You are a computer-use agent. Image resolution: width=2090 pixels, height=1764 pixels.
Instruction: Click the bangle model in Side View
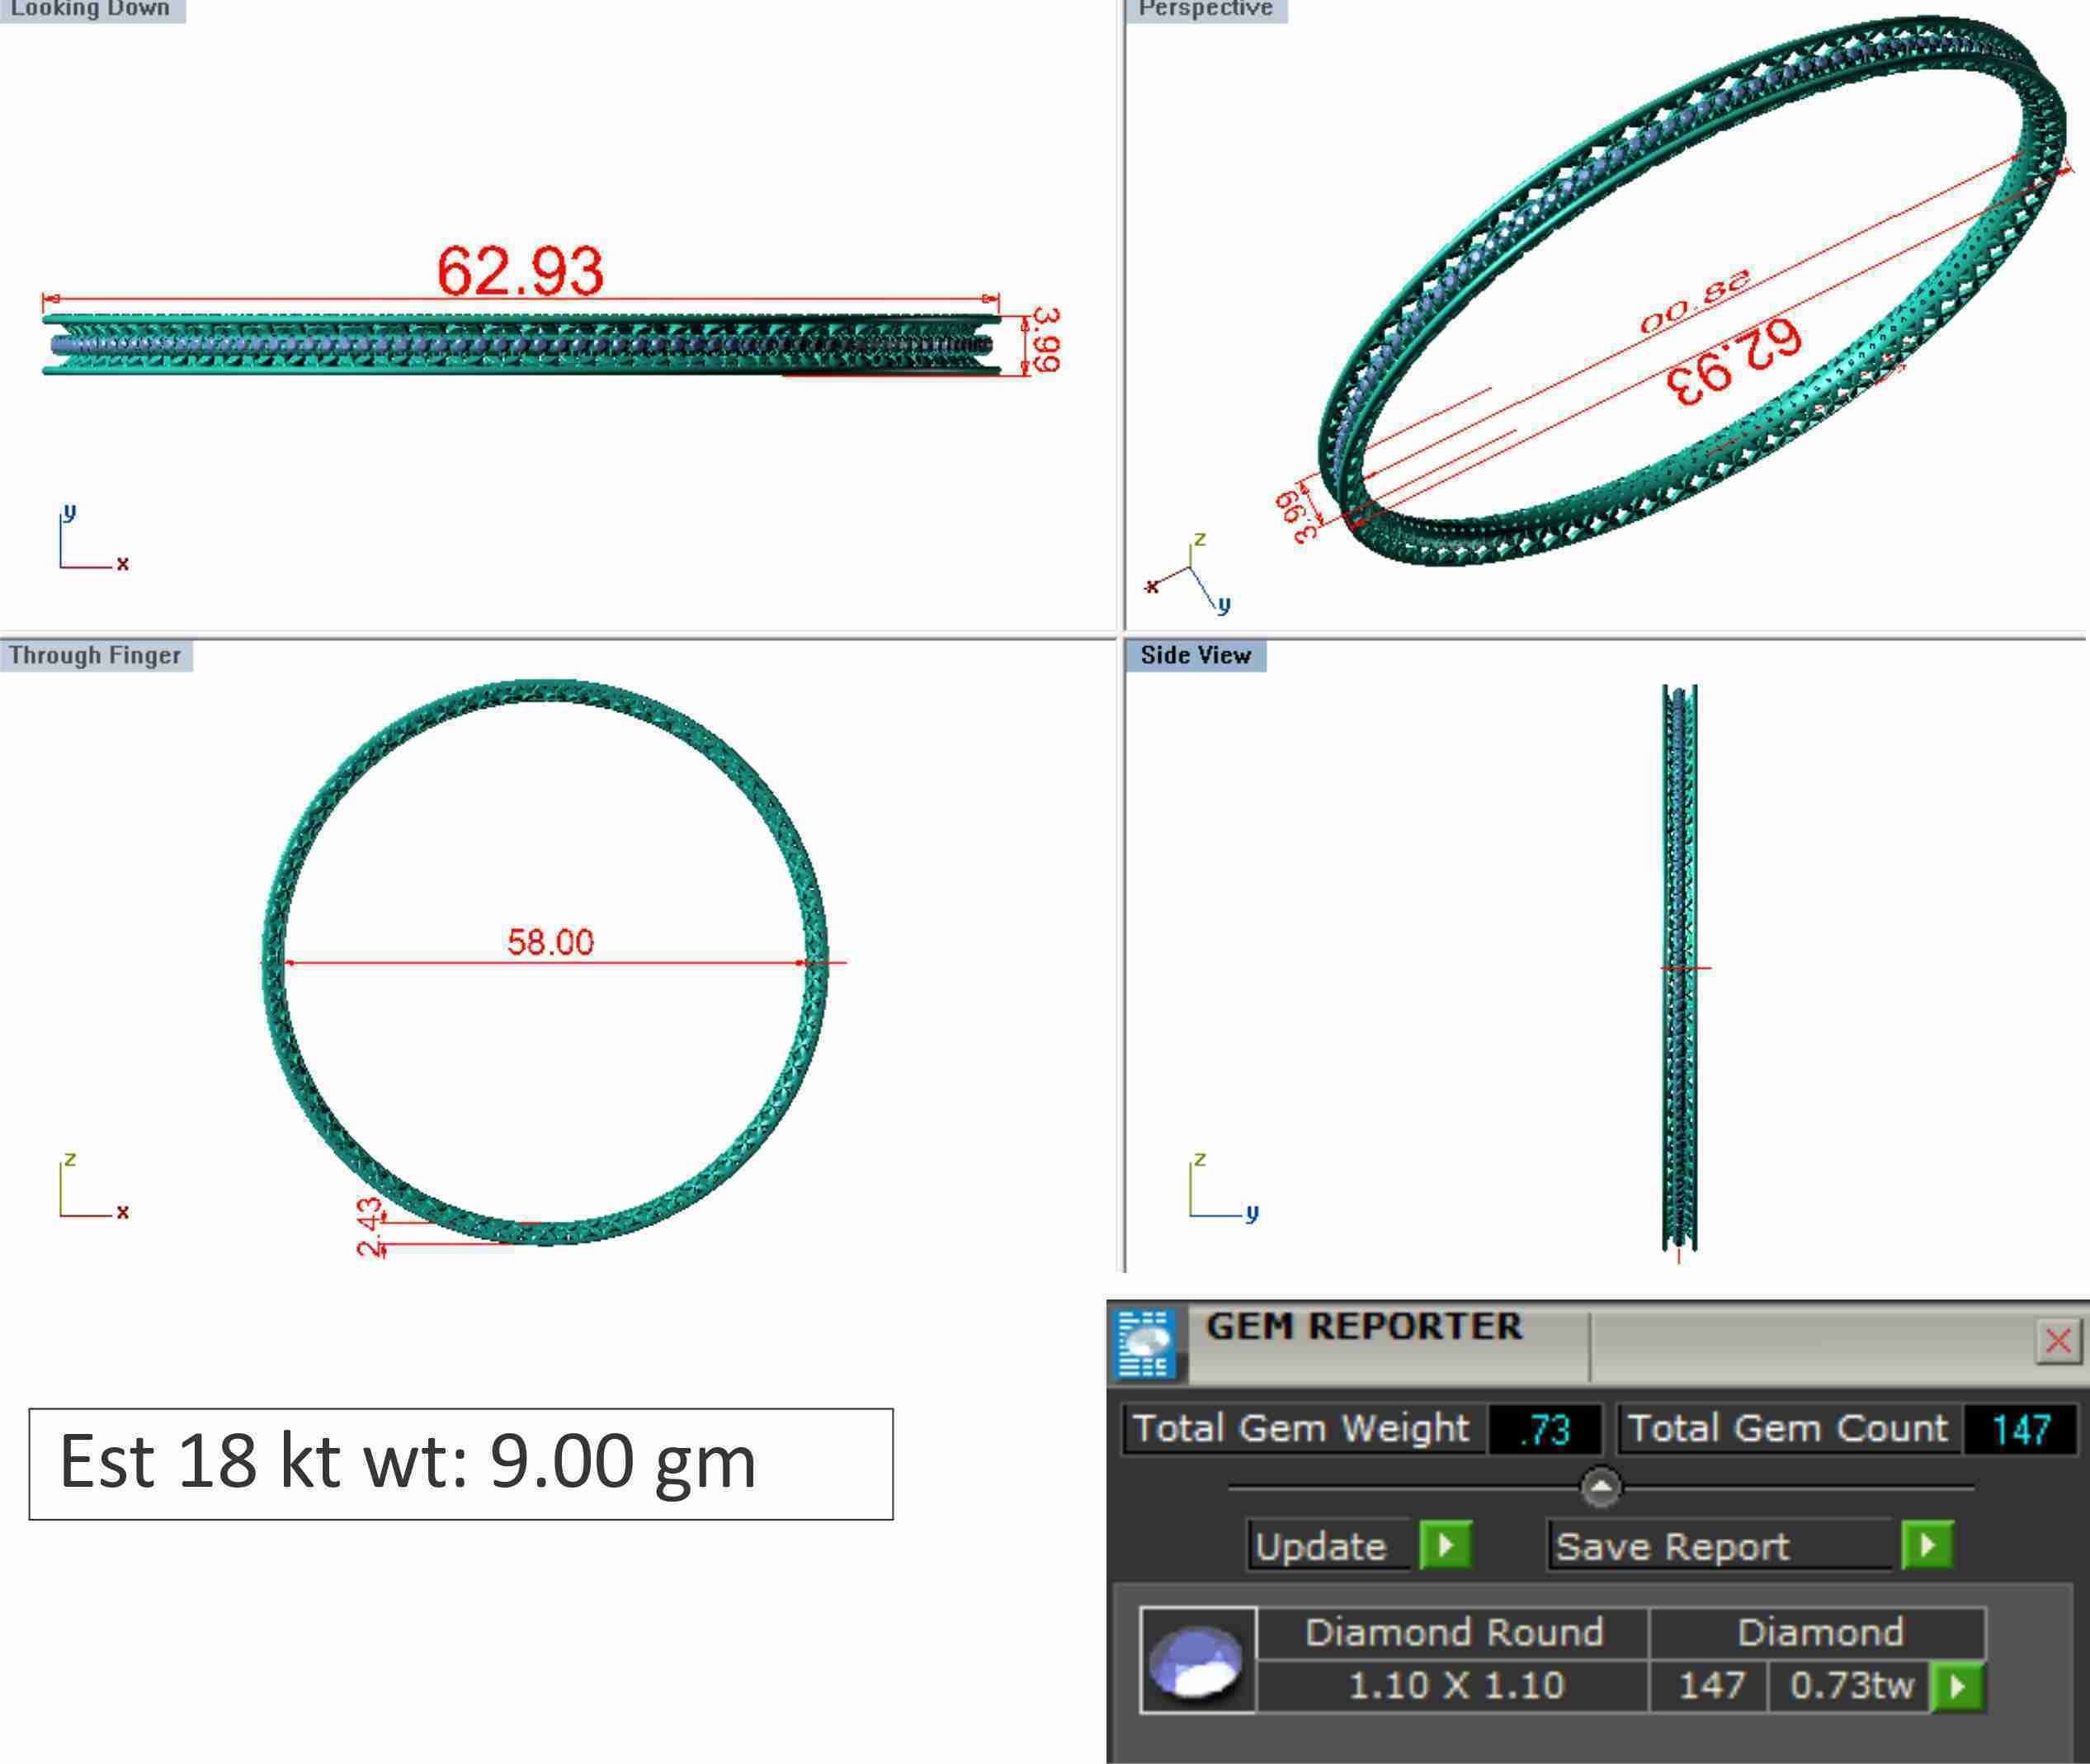(x=1680, y=966)
